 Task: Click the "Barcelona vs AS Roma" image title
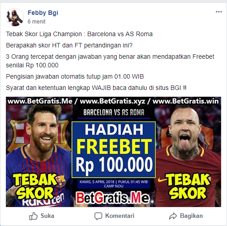114,113
